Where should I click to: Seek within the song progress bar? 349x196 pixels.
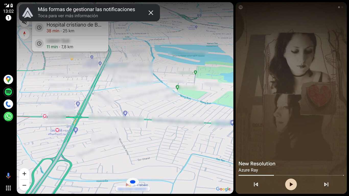[291, 175]
